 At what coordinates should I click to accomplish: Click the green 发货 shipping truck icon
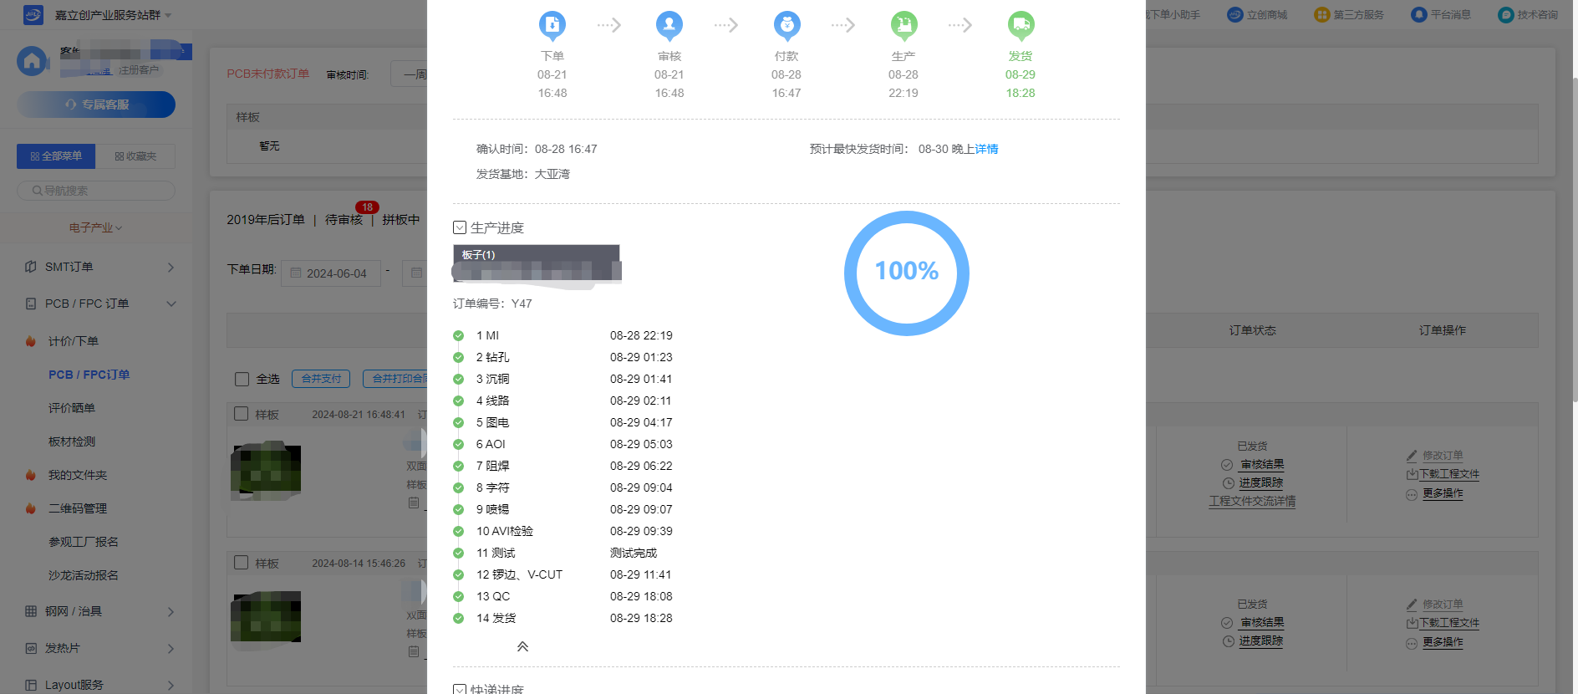pos(1021,26)
